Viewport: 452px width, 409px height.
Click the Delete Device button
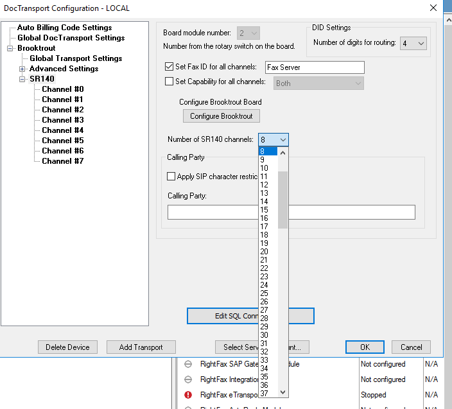click(x=67, y=347)
